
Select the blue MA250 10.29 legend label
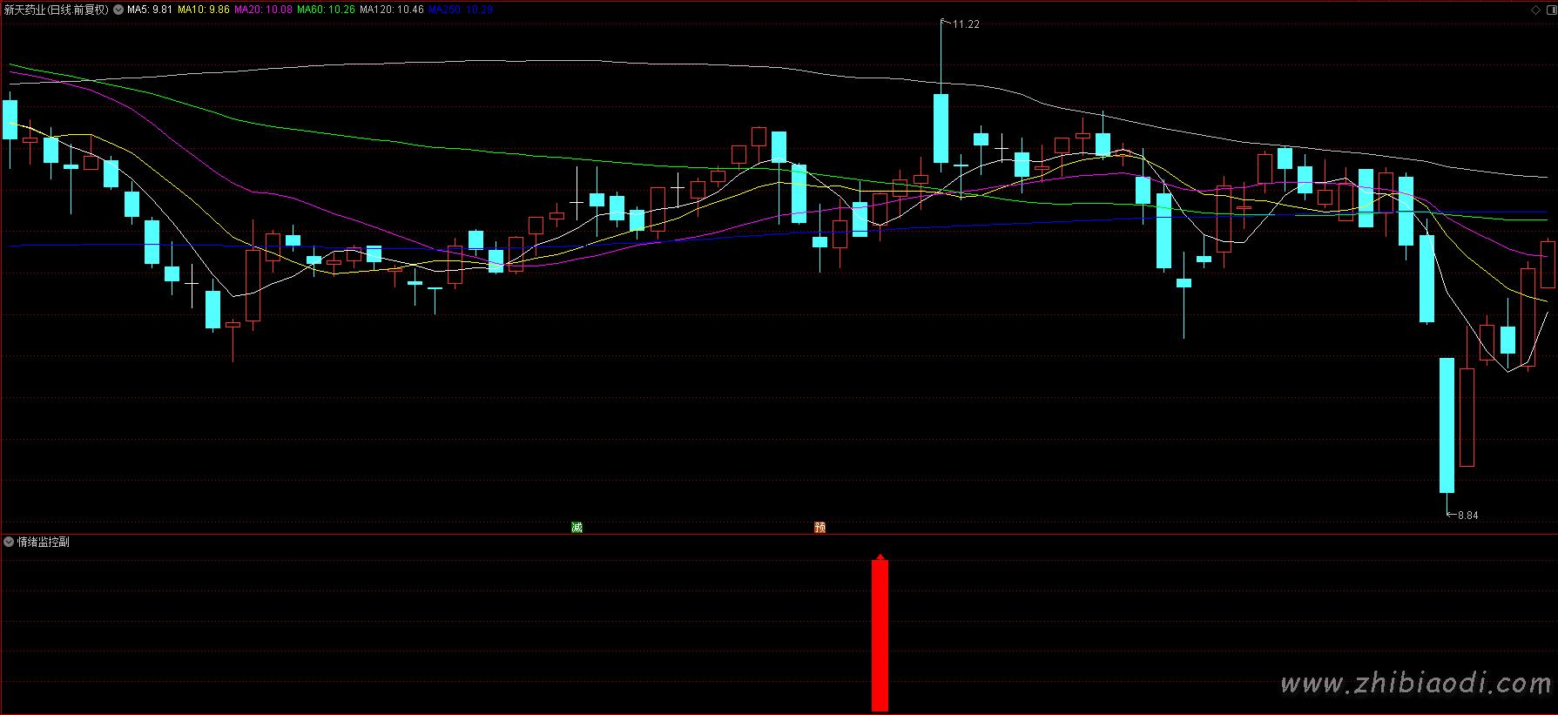point(461,10)
